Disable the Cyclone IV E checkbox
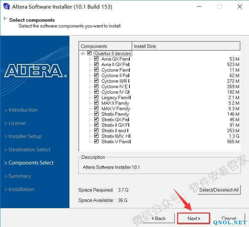 pyautogui.click(x=96, y=86)
